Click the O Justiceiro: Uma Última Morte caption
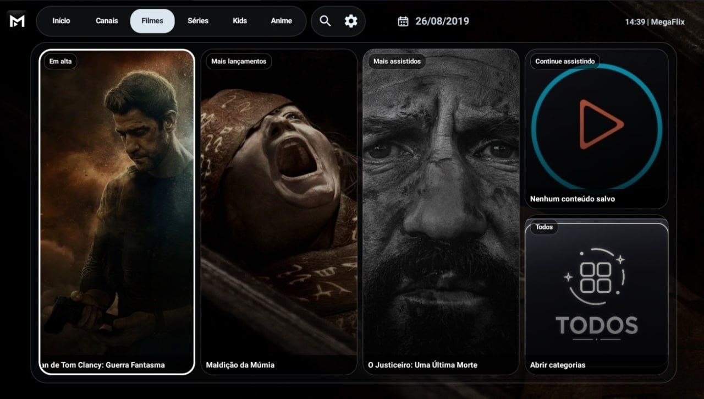This screenshot has height=399, width=704. pyautogui.click(x=422, y=365)
